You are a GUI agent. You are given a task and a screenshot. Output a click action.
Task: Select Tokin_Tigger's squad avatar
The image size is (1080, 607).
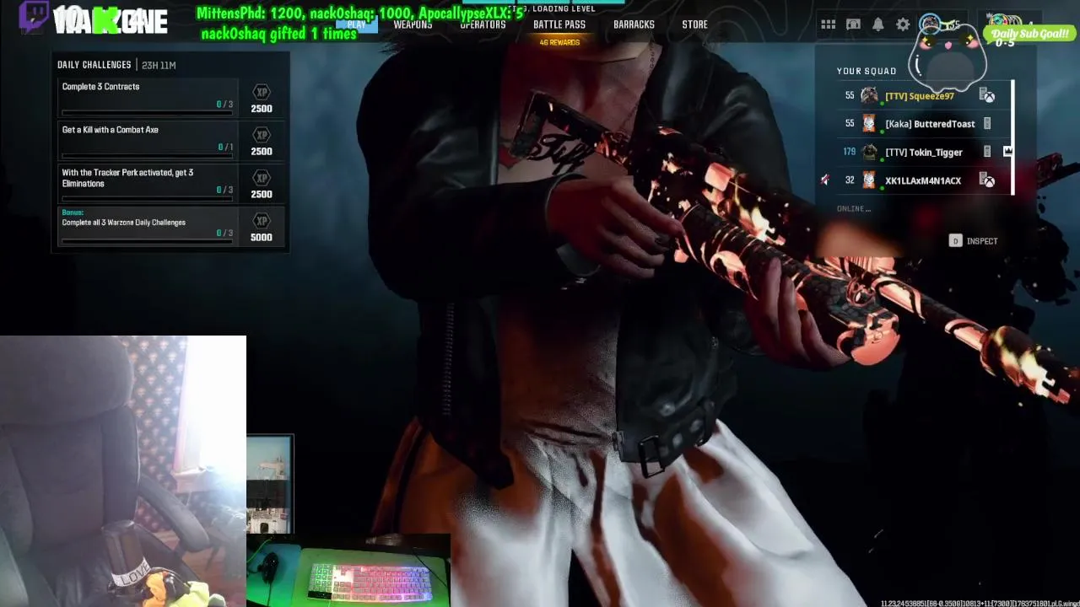869,153
